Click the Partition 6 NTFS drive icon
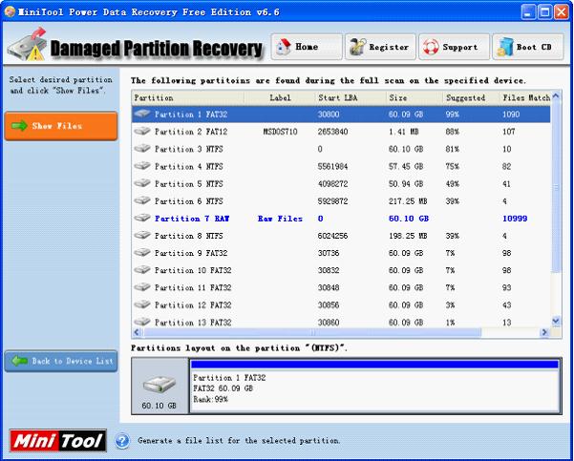Screen dimensions: 574x461 (142, 200)
